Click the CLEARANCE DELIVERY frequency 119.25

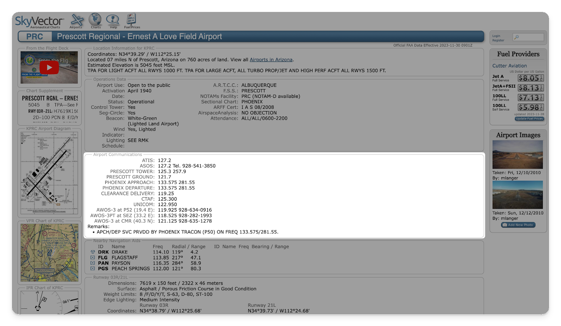[x=166, y=193]
